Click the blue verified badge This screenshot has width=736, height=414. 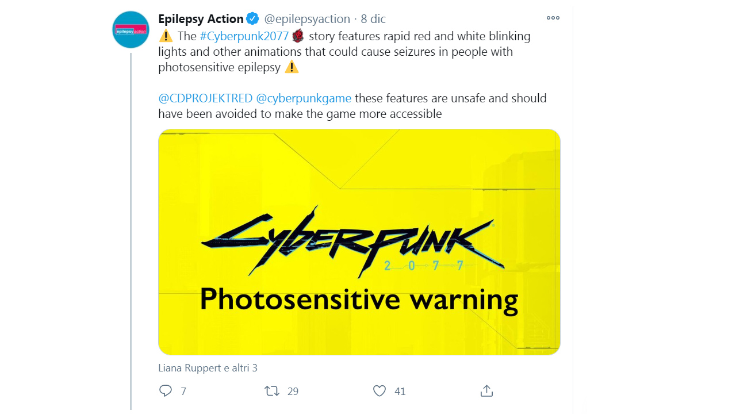[252, 19]
